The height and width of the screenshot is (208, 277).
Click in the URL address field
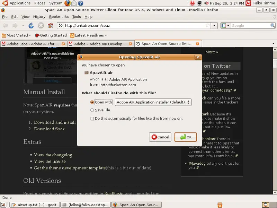pyautogui.click(x=134, y=25)
